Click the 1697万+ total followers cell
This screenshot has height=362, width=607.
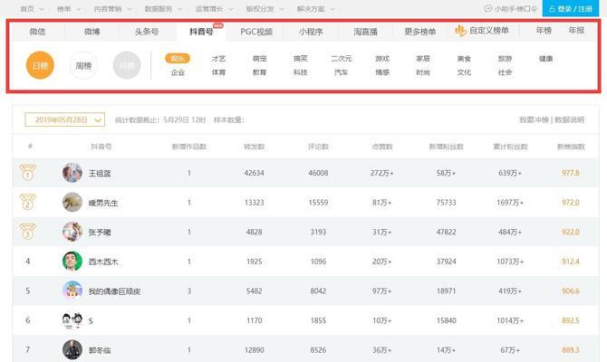point(510,203)
